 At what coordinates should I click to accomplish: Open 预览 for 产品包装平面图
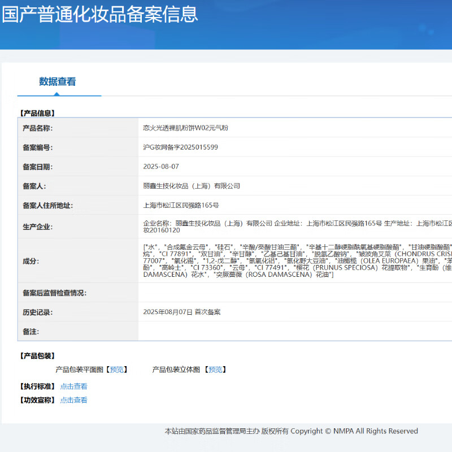coord(116,370)
